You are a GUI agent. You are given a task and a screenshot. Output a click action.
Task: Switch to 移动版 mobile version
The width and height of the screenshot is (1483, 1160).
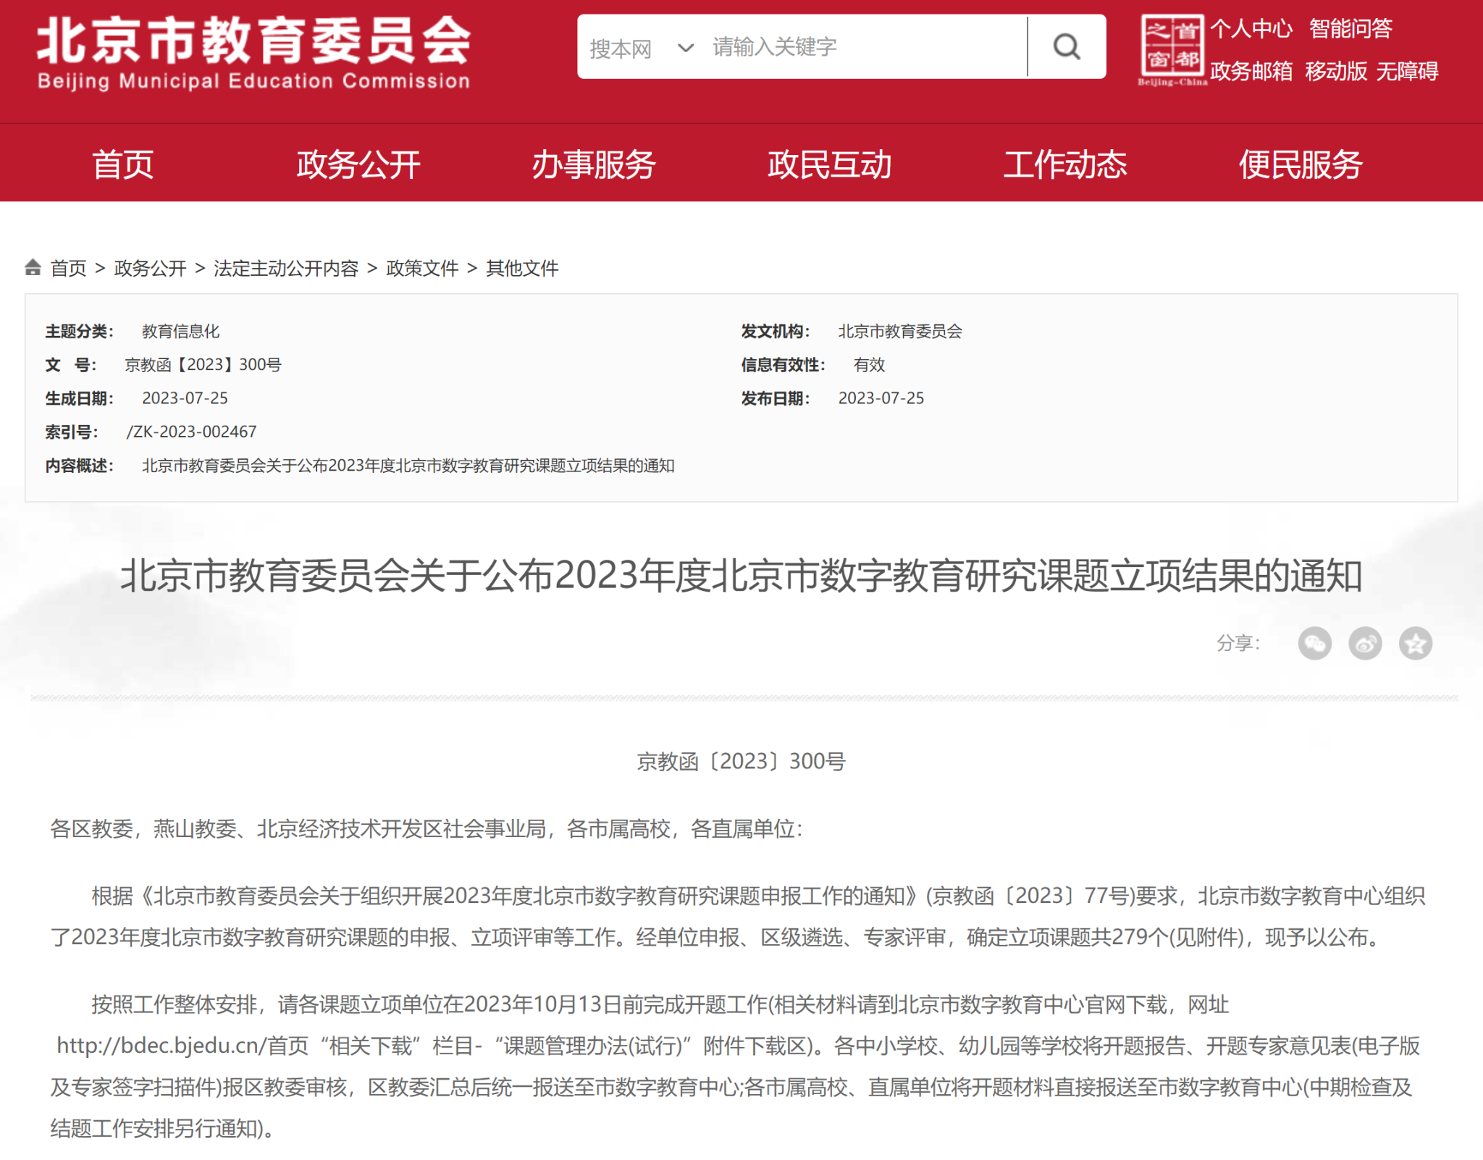pyautogui.click(x=1336, y=71)
